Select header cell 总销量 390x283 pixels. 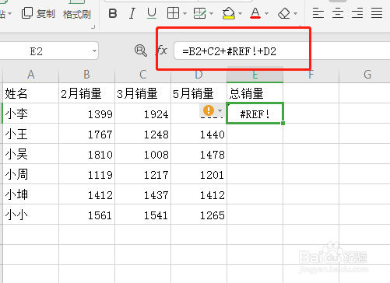[x=255, y=93]
